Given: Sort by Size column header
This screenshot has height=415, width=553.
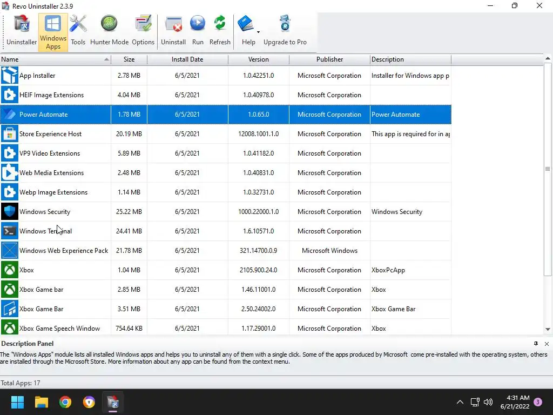Looking at the screenshot, I should pos(129,59).
